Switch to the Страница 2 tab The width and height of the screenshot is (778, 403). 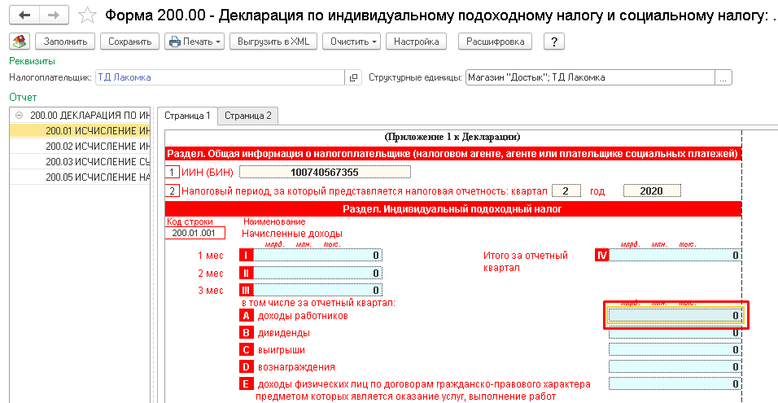tap(248, 116)
